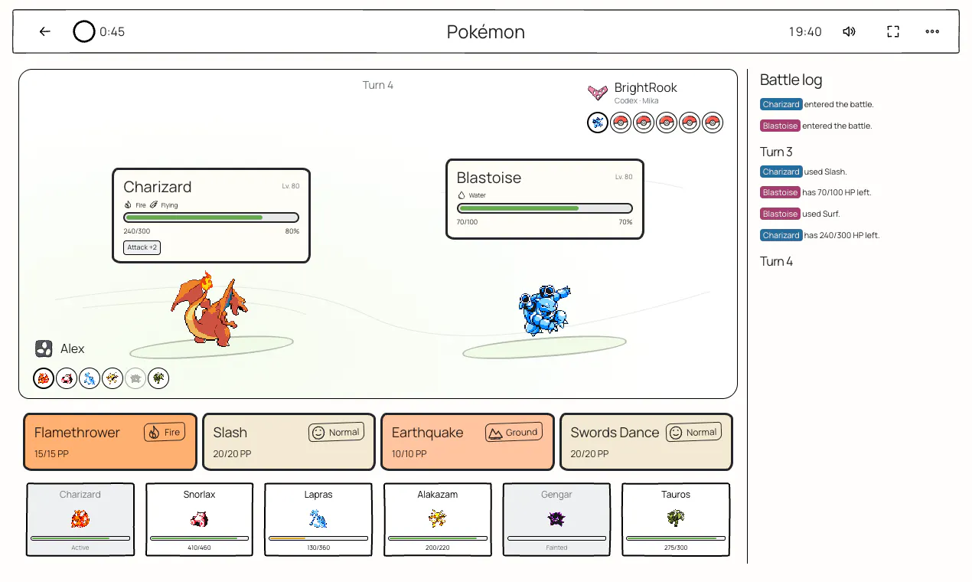Switch to Snorlax party card
This screenshot has height=582, width=972.
point(200,519)
